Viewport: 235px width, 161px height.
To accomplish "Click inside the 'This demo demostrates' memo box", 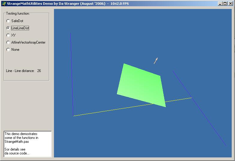I will pyautogui.click(x=28, y=144).
